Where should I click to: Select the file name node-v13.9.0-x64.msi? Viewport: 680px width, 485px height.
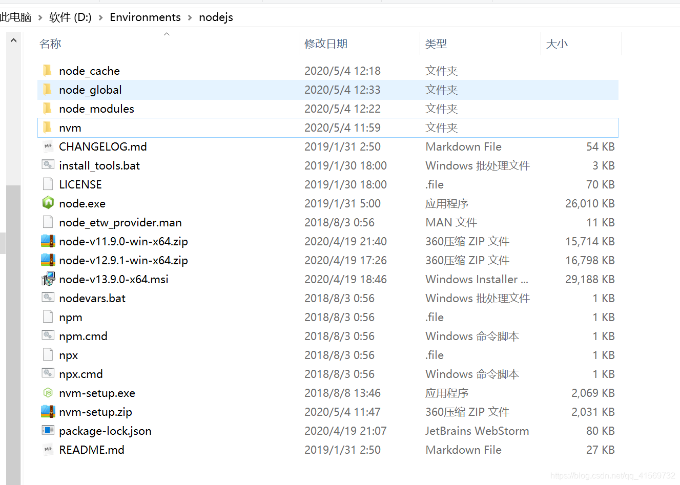click(114, 279)
